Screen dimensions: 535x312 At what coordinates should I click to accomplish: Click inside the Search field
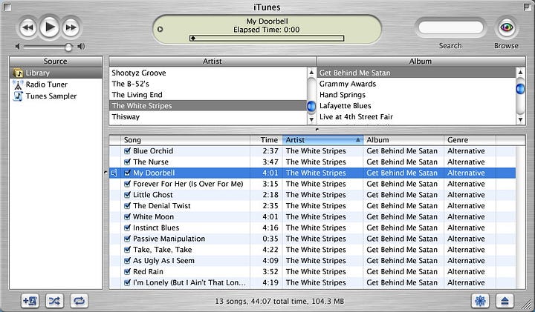click(x=450, y=27)
